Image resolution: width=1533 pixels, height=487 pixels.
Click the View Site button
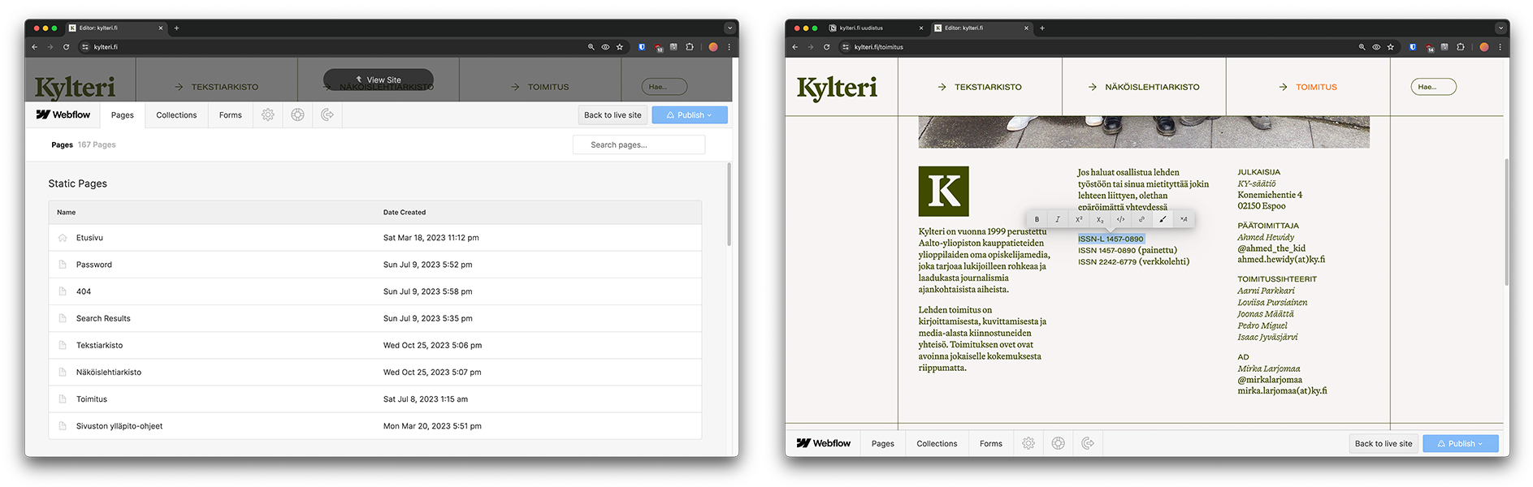tap(379, 80)
